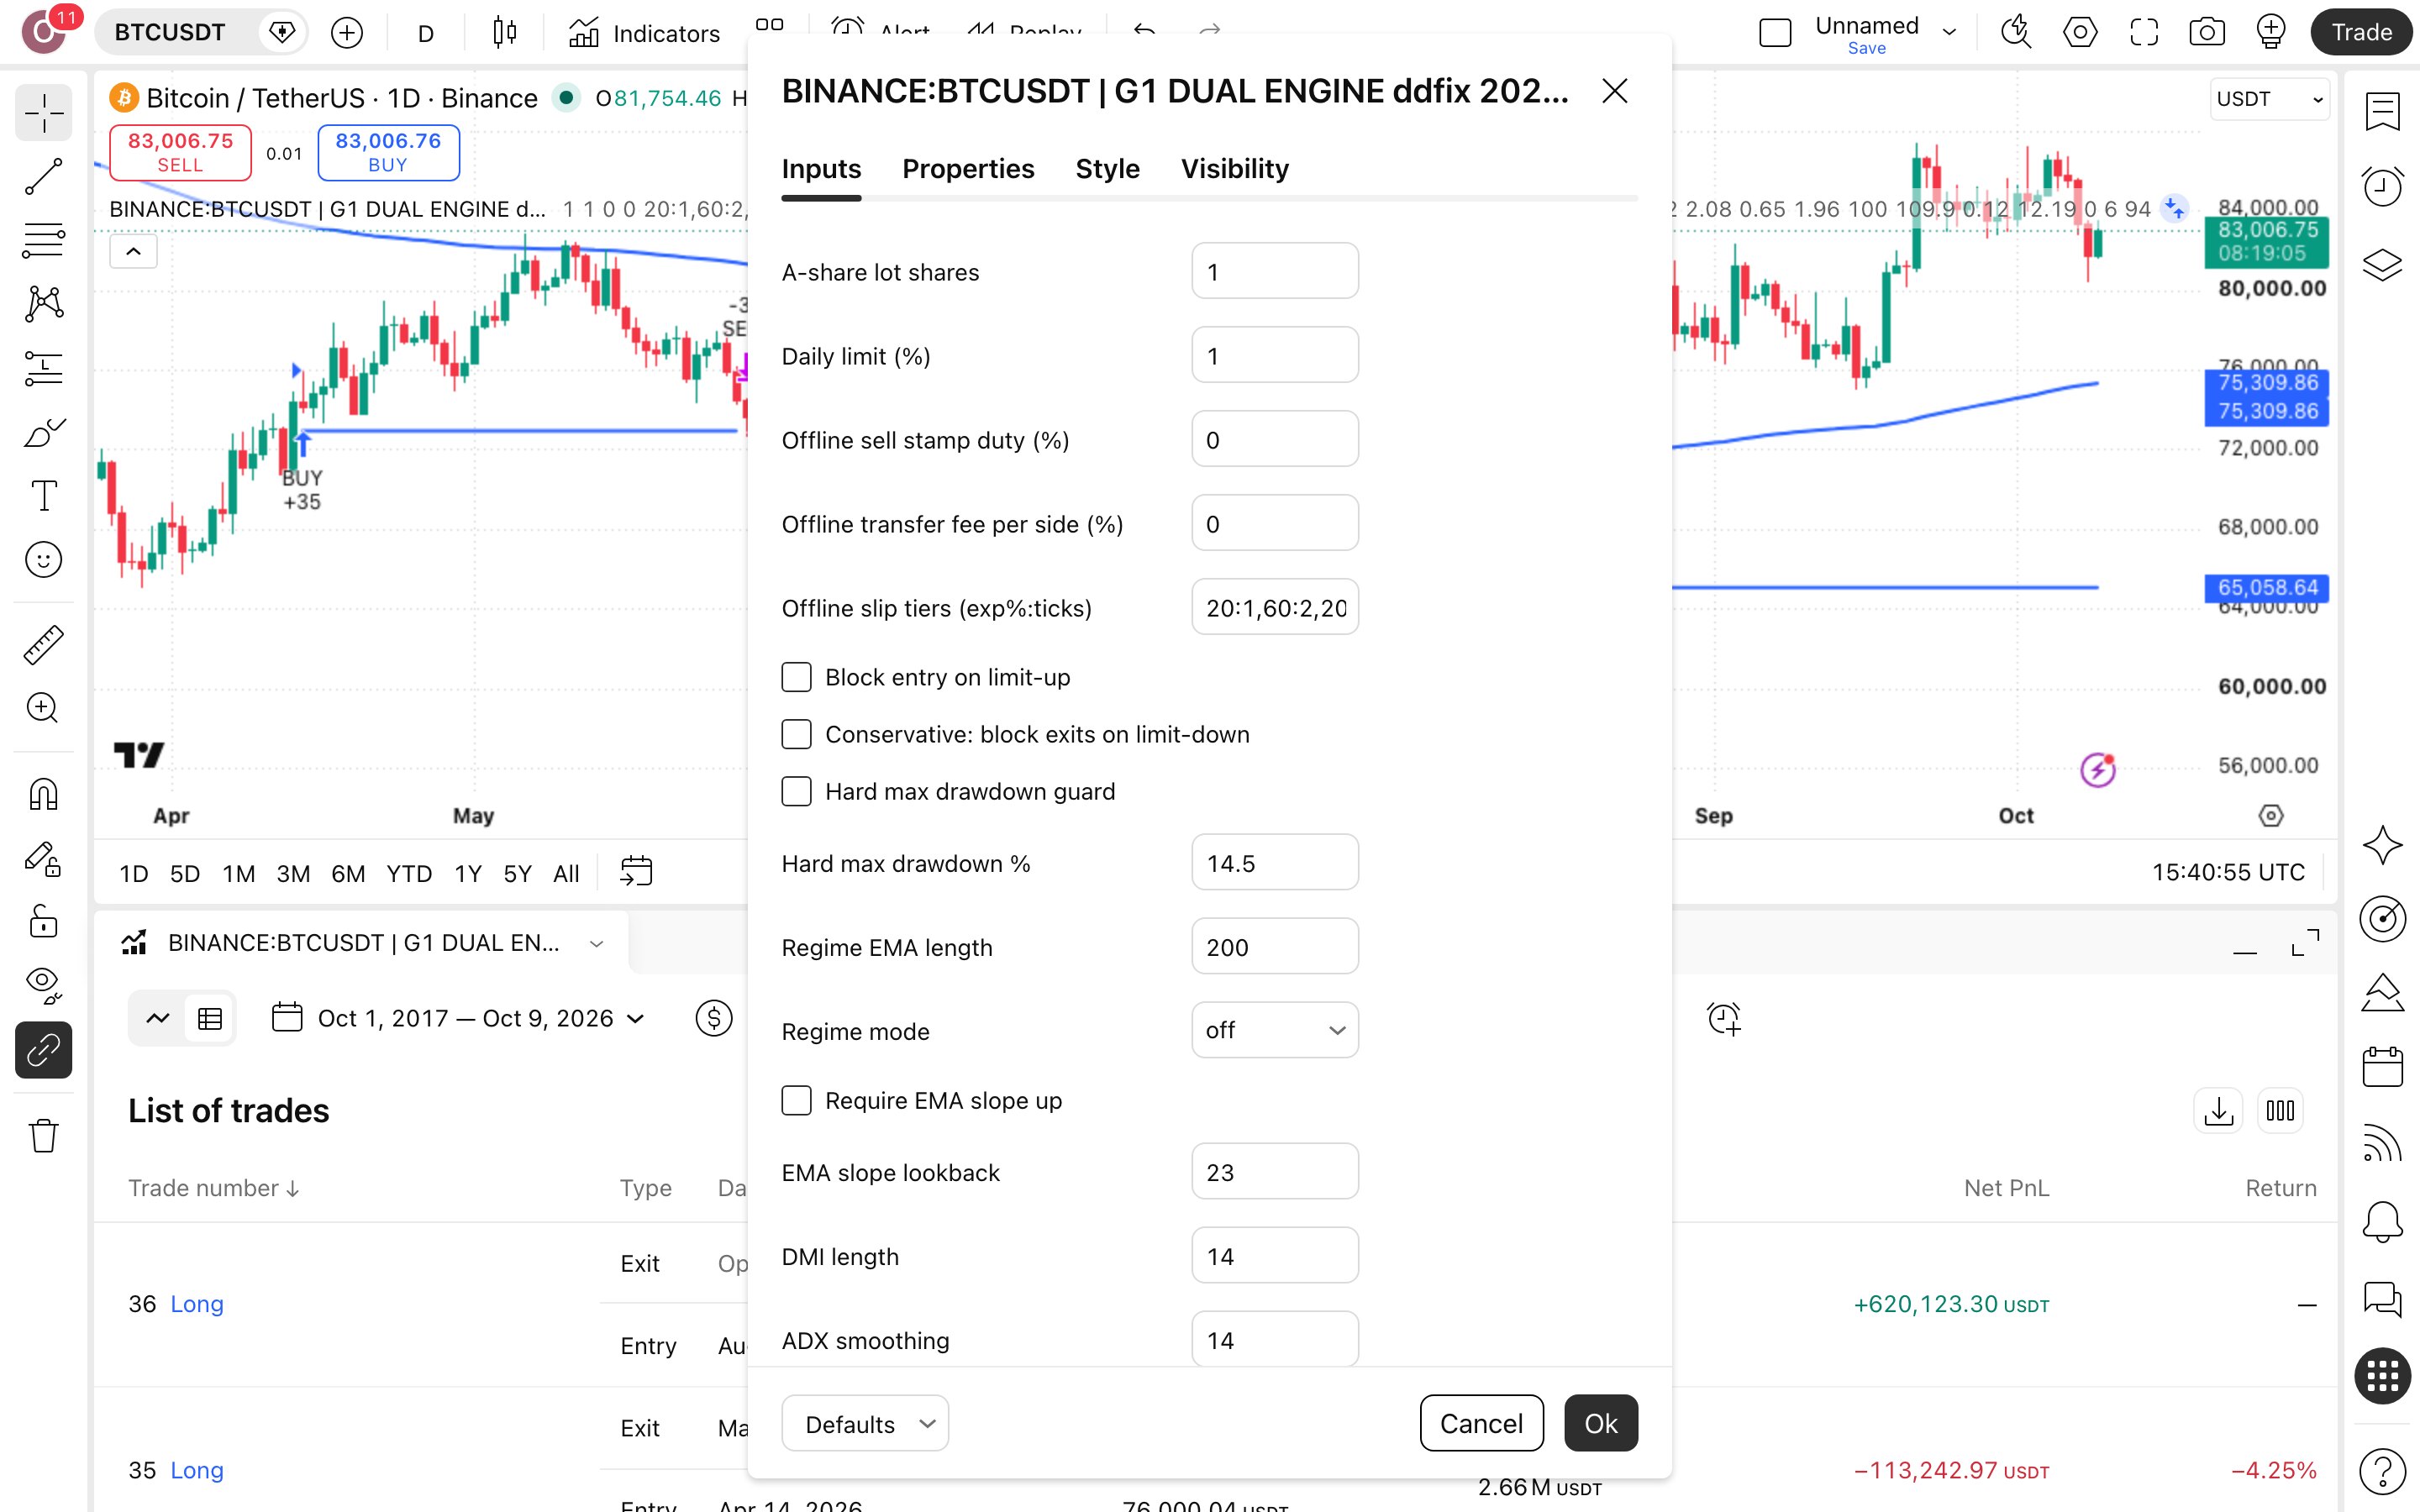2420x1512 pixels.
Task: Click the candlestick chart style icon
Action: point(505,33)
